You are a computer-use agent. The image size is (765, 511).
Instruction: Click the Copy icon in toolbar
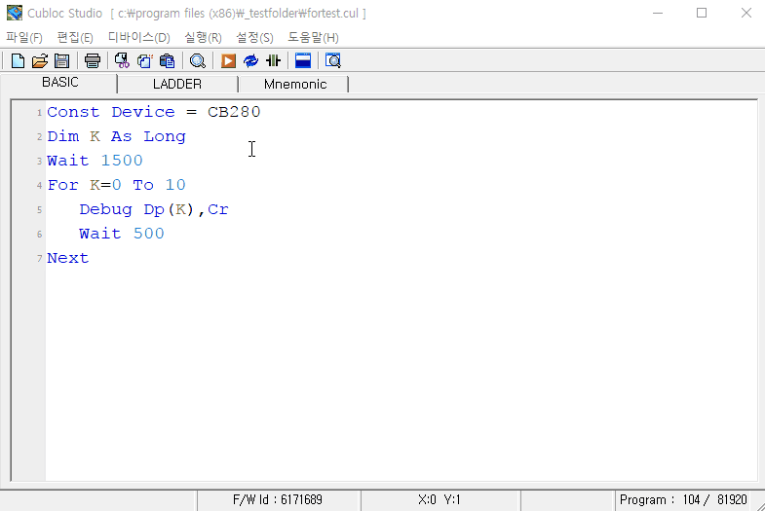144,61
